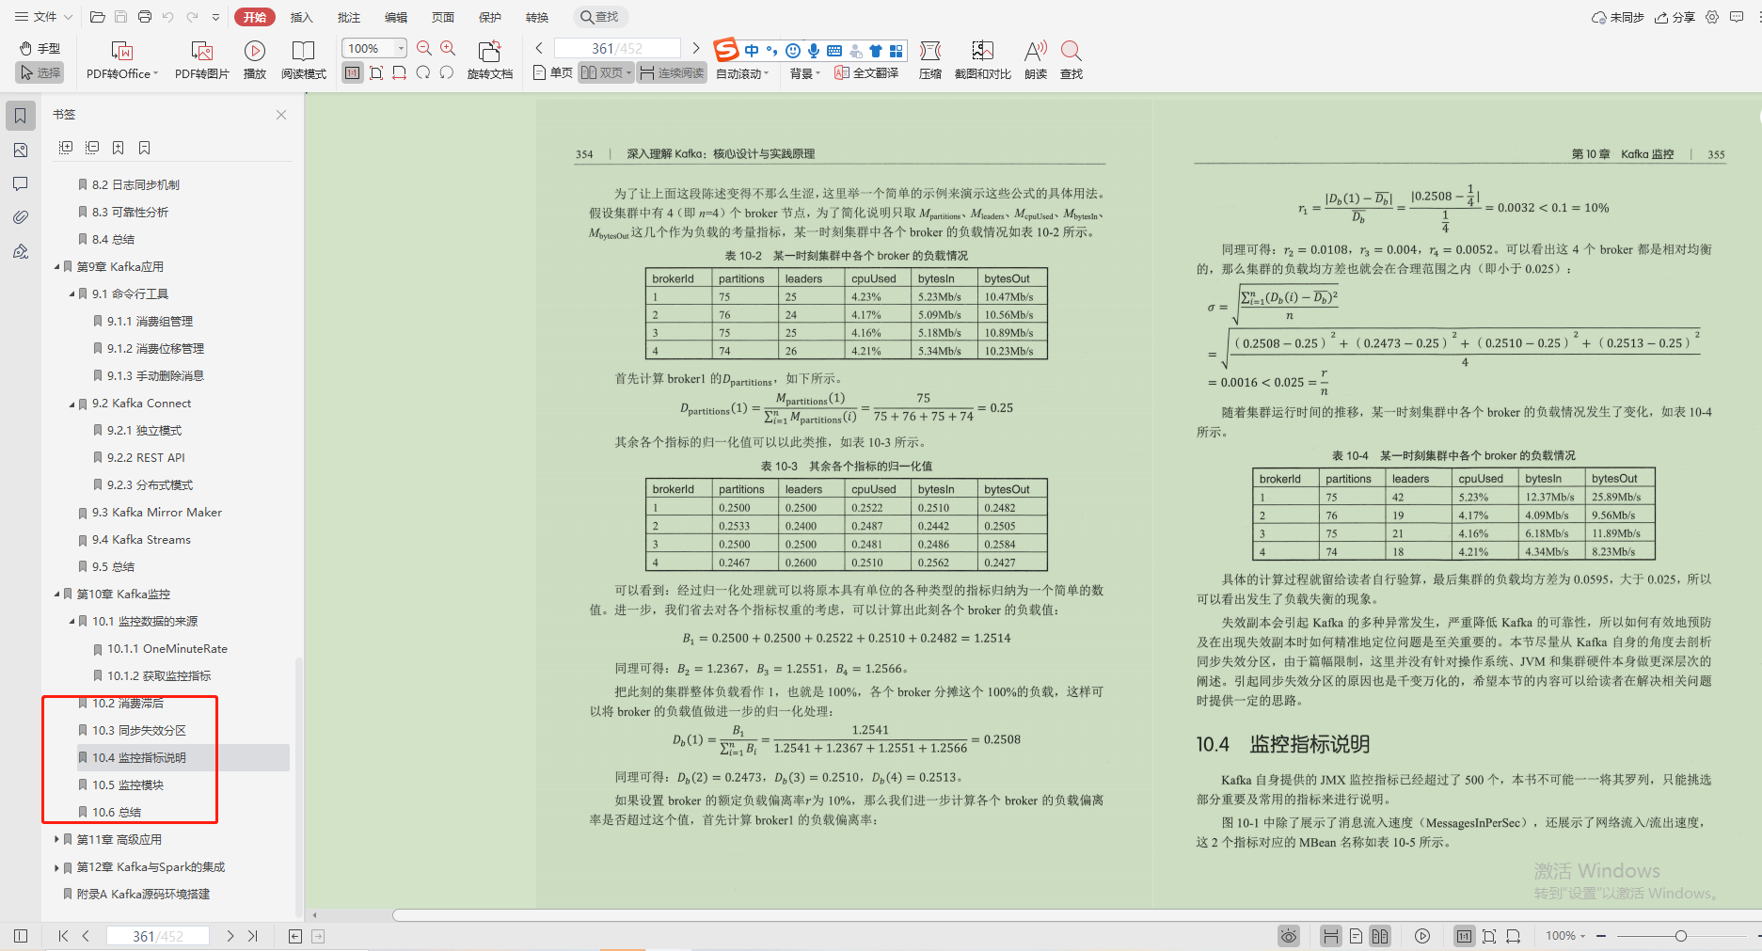Toggle 连续阅读 continuous reading
Image resolution: width=1762 pixels, height=951 pixels.
672,72
